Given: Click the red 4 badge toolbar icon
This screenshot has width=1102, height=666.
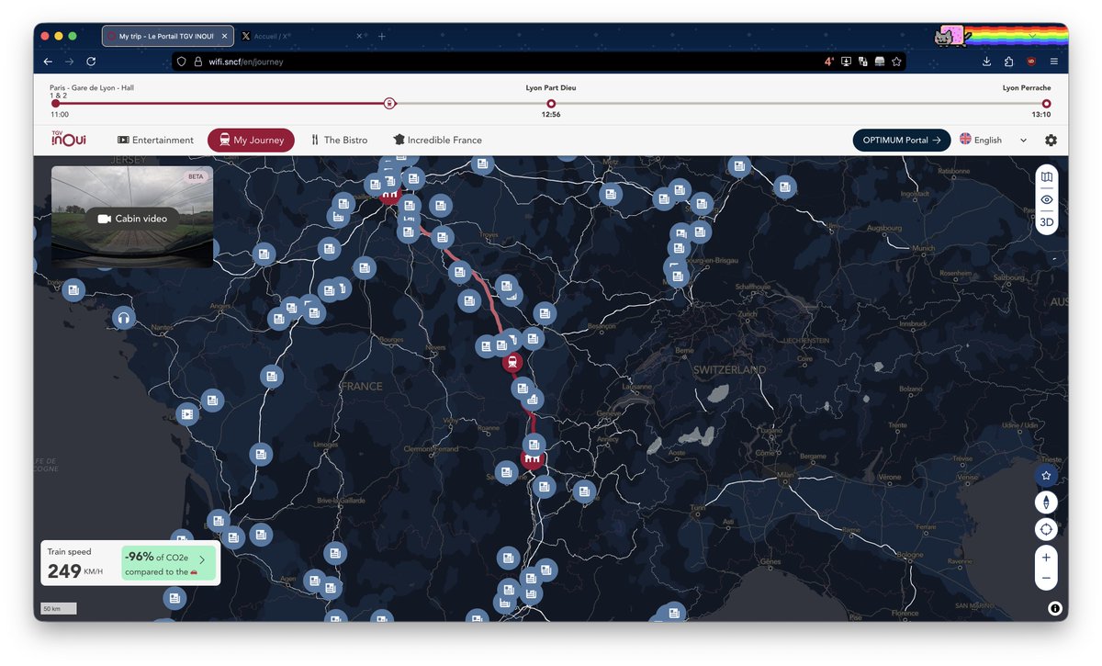Looking at the screenshot, I should (828, 62).
